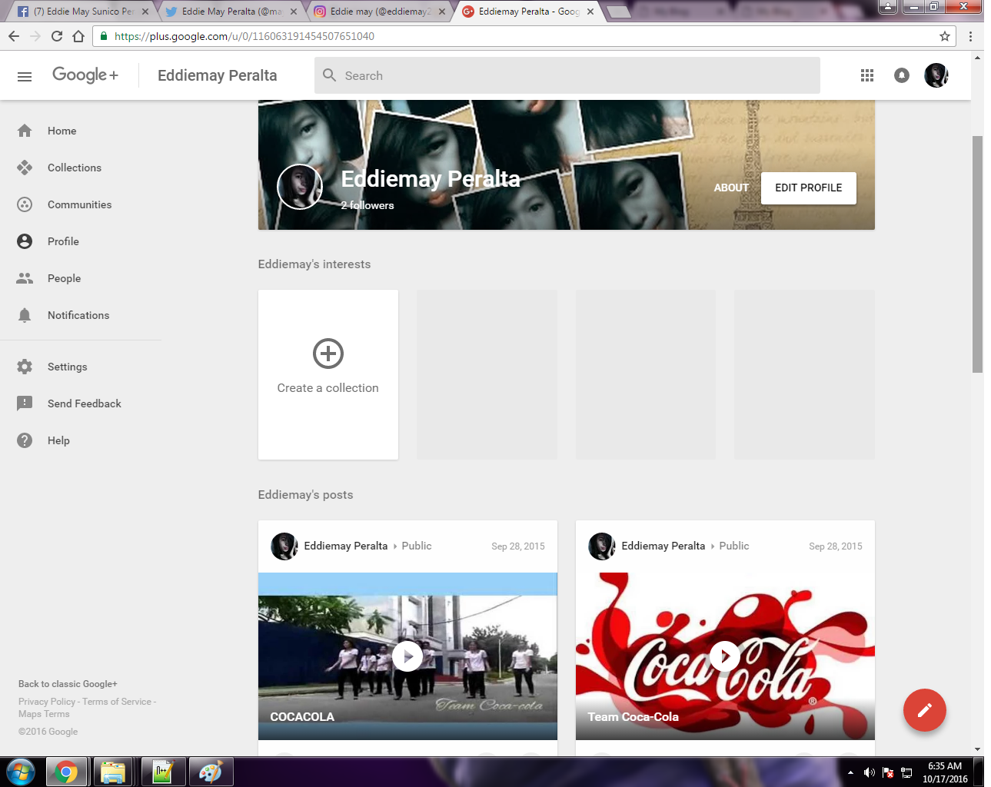
Task: Close the Twitter tab
Action: (294, 12)
